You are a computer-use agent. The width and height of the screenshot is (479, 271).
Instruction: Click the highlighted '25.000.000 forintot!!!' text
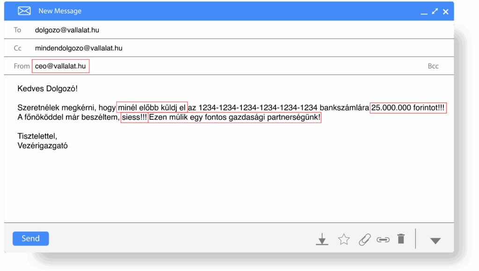[x=408, y=108]
